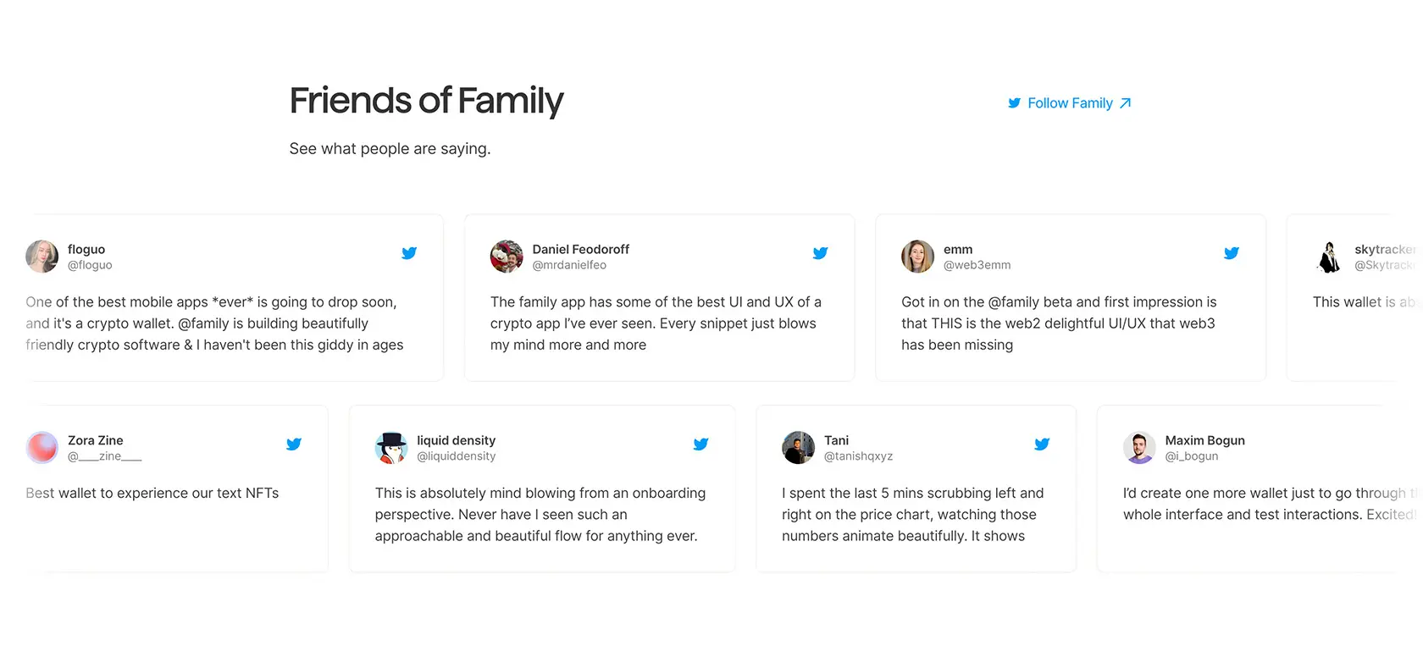Click the @mrdanielfeo handle

pyautogui.click(x=569, y=265)
